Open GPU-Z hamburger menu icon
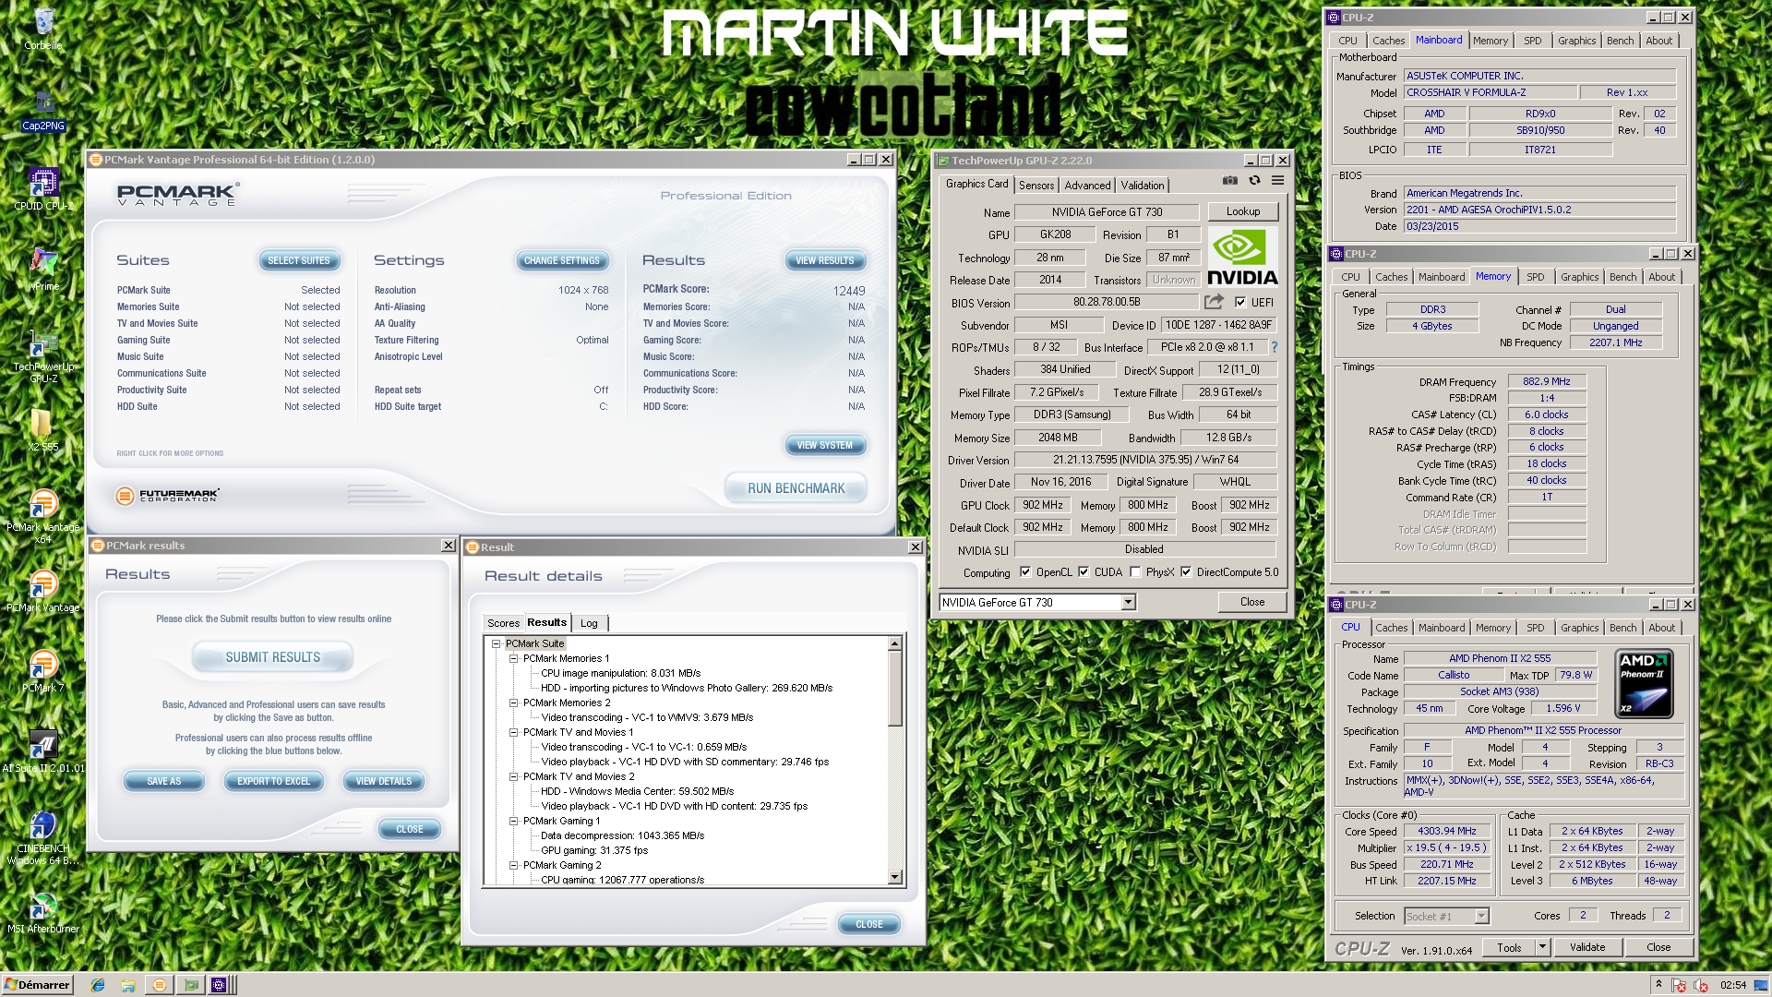 click(x=1278, y=181)
